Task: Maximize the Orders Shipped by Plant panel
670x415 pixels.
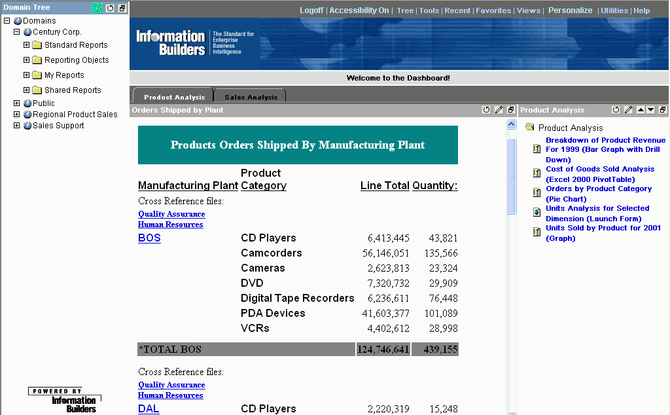Action: (x=510, y=110)
